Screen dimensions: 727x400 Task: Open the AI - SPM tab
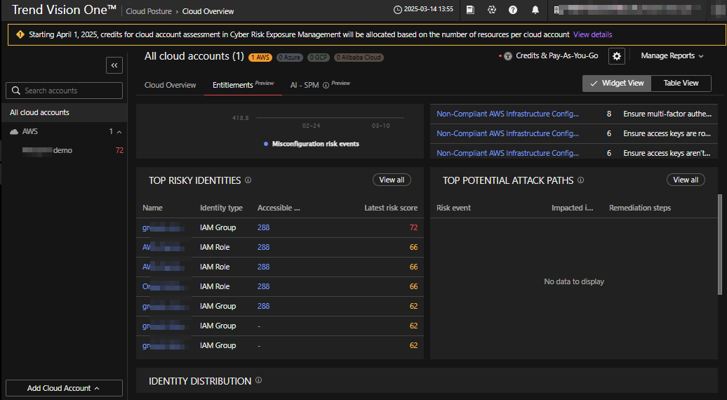click(305, 85)
